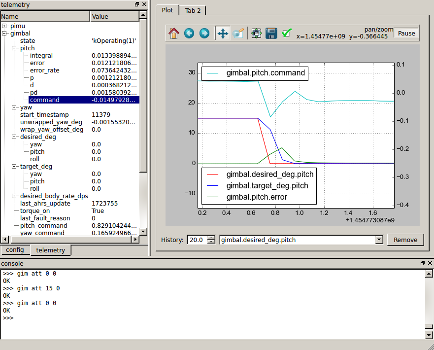Screen dimensions: 434x350
Task: Switch to Tab 2
Action: (193, 11)
